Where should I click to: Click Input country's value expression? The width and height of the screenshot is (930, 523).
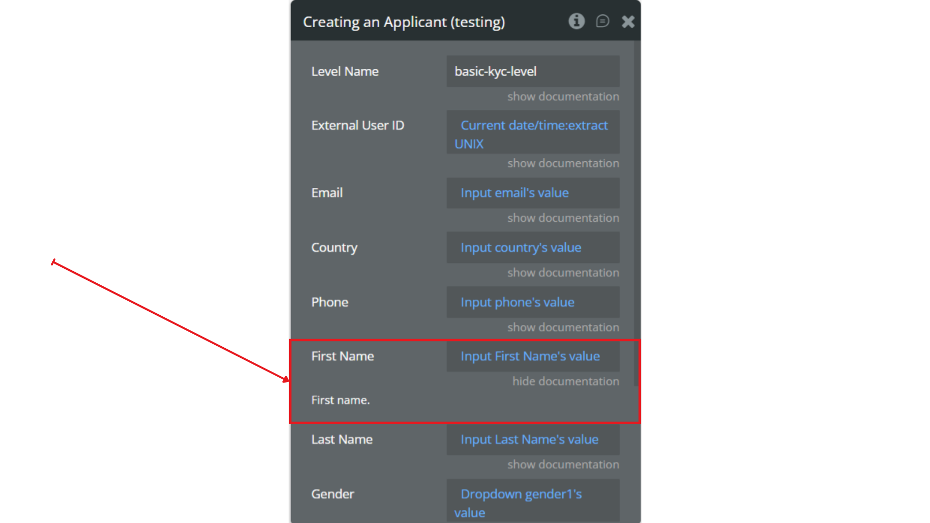click(521, 247)
